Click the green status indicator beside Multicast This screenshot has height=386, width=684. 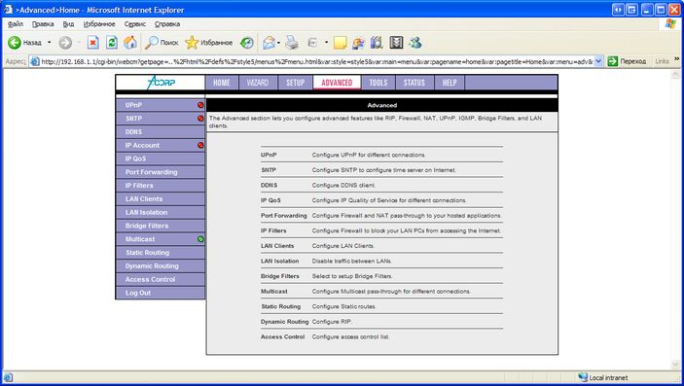click(200, 239)
